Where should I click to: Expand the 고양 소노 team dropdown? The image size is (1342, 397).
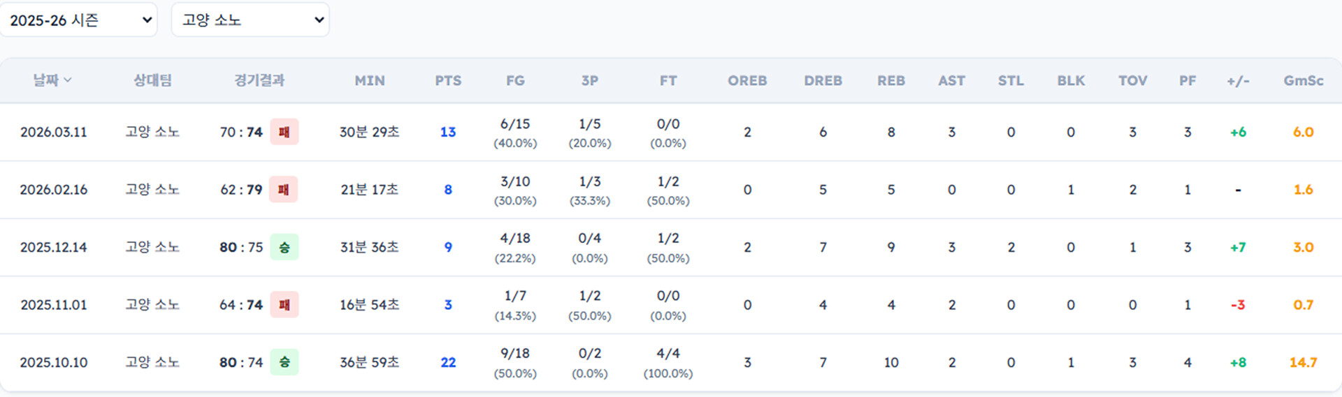(x=250, y=20)
